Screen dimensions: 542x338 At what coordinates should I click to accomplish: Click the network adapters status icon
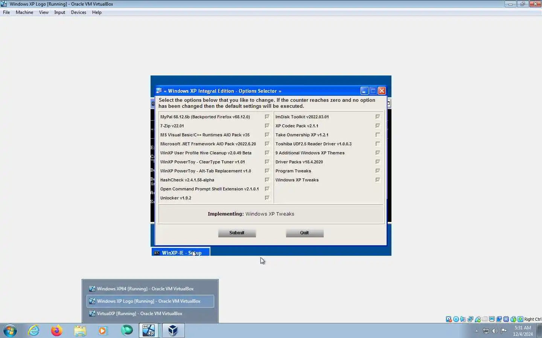click(470, 319)
